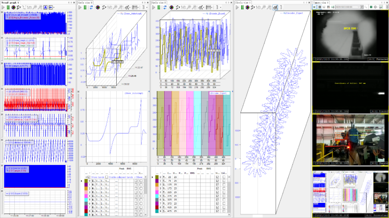This screenshot has width=389, height=218.
Task: Click the green pause icon in Cycle view 3
Action: pos(86,7)
